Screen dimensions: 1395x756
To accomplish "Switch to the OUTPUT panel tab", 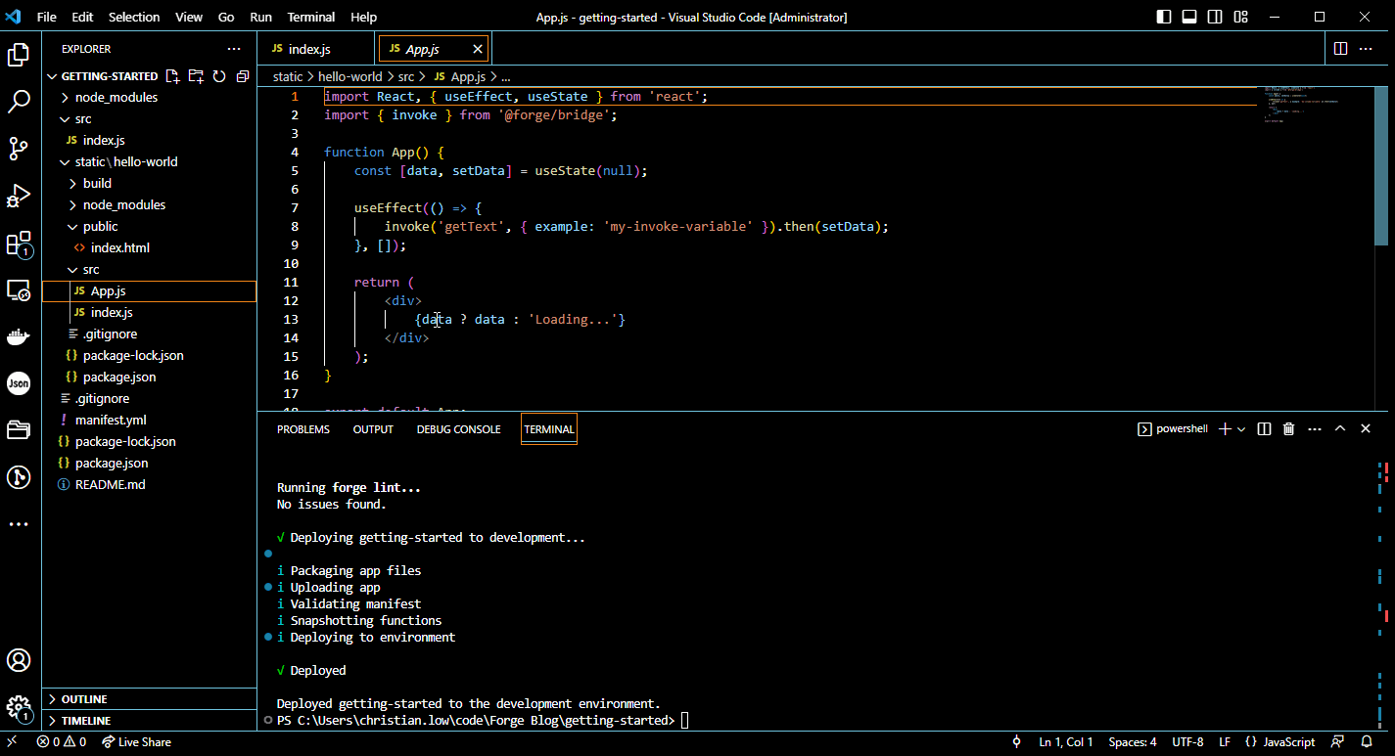I will tap(373, 429).
